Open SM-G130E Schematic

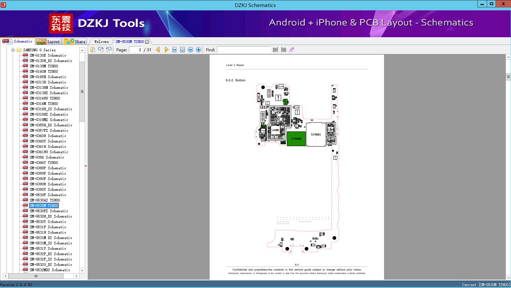tap(48, 55)
